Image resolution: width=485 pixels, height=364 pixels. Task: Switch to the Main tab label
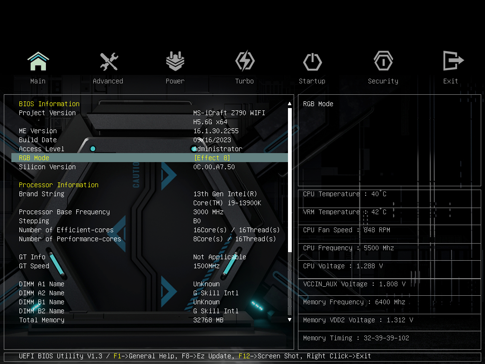click(x=38, y=81)
